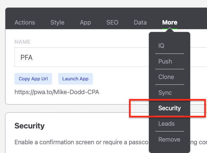Screen dimensions: 207x153
Task: Pick Sync from the More menu
Action: click(x=165, y=92)
